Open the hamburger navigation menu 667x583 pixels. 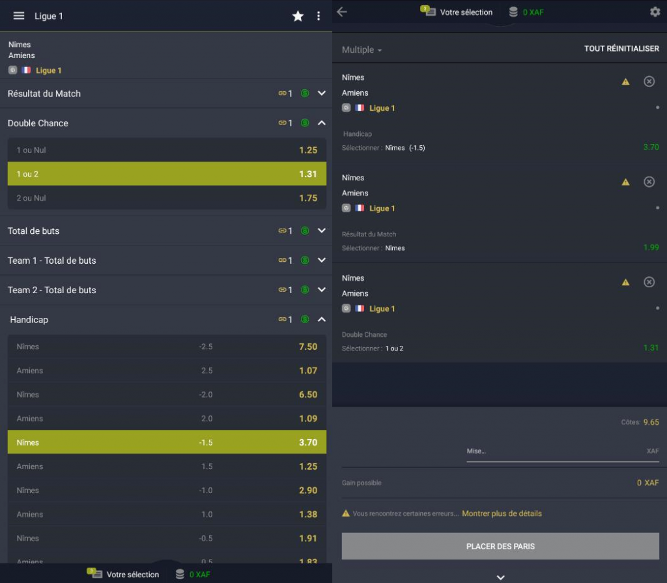click(19, 16)
